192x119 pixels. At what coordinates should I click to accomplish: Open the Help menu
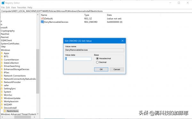30,7
